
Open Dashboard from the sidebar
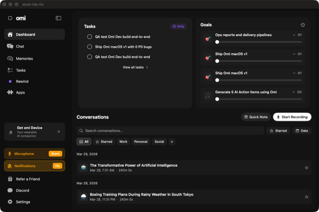pos(35,35)
